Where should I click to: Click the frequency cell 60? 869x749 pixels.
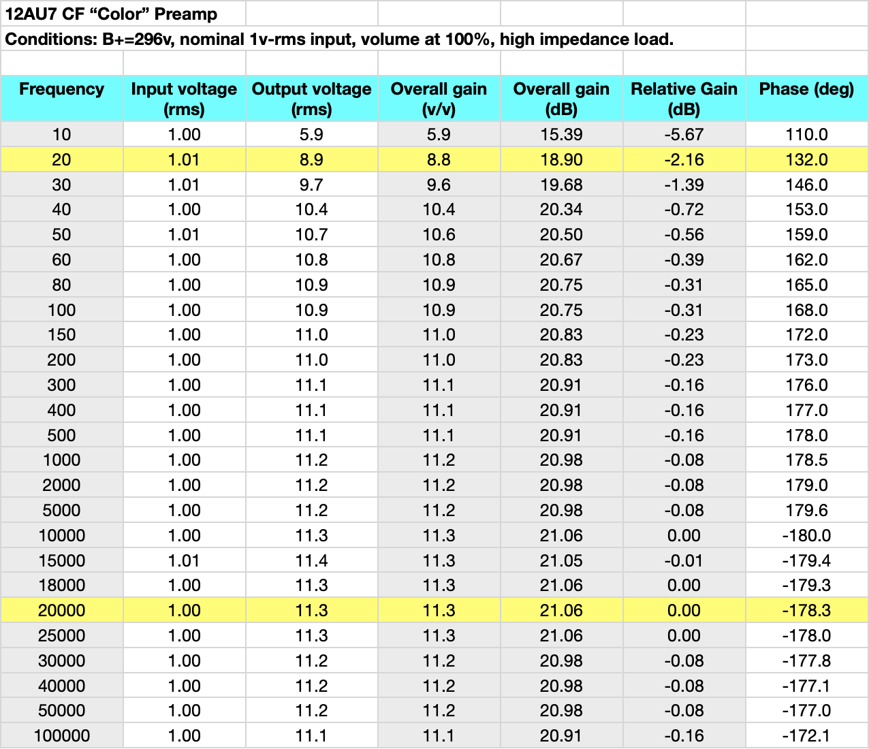point(62,259)
